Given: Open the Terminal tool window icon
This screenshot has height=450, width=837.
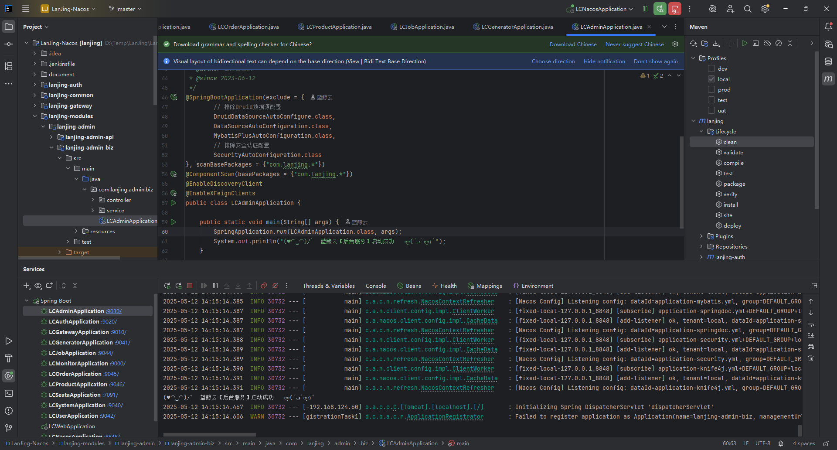Looking at the screenshot, I should point(9,393).
